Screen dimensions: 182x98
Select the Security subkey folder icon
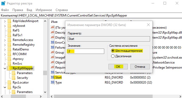click(x=14, y=78)
